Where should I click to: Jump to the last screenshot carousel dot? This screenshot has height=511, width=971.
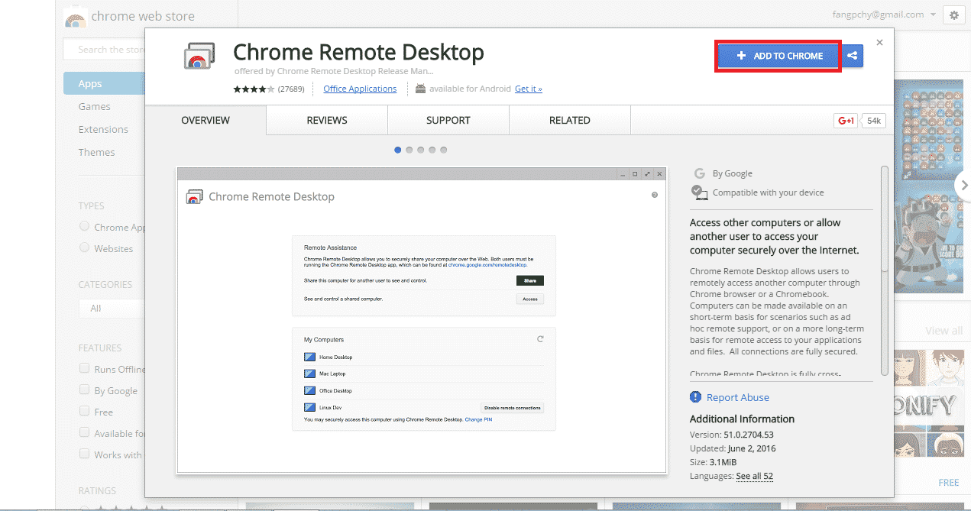tap(444, 150)
